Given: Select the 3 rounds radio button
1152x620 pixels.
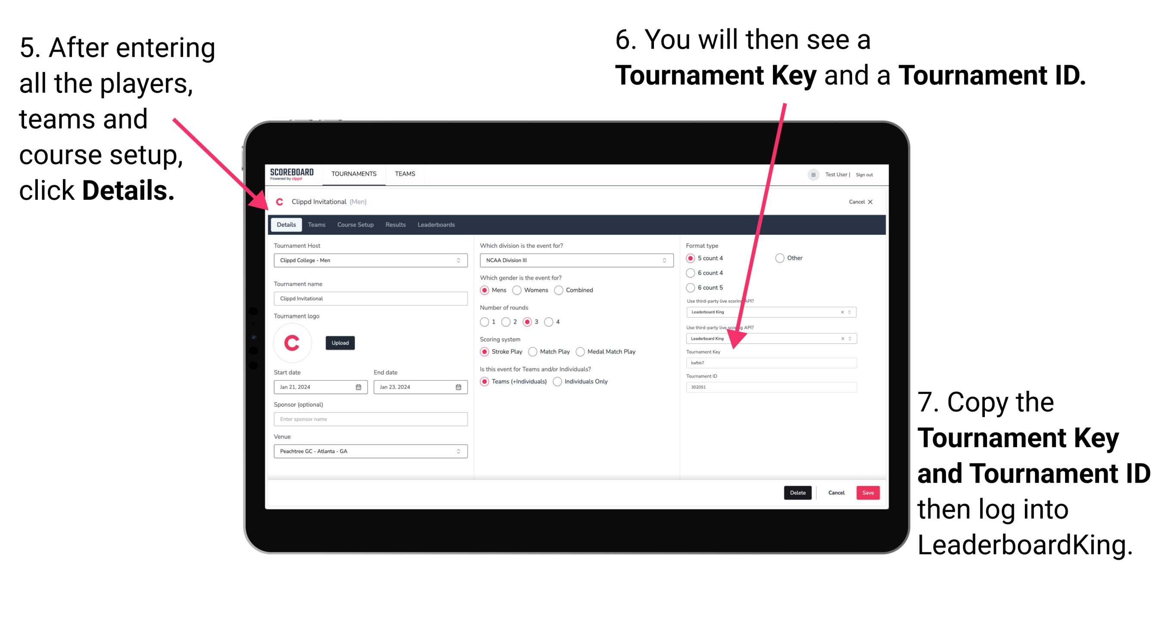Looking at the screenshot, I should click(x=537, y=321).
